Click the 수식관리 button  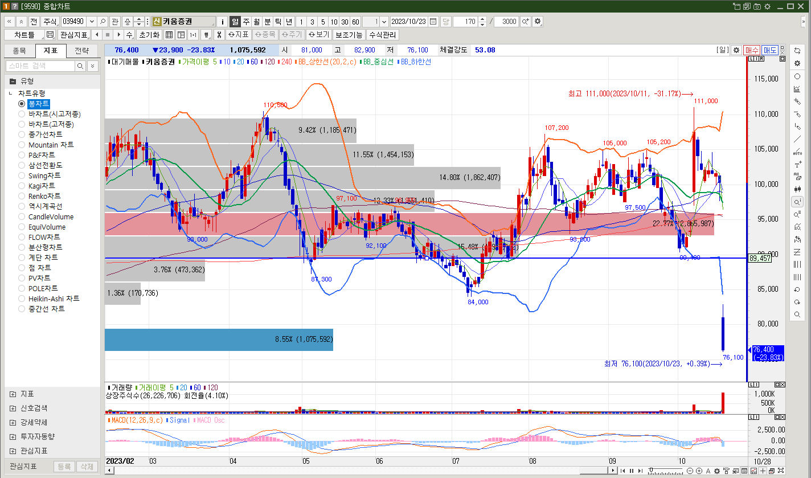[382, 35]
